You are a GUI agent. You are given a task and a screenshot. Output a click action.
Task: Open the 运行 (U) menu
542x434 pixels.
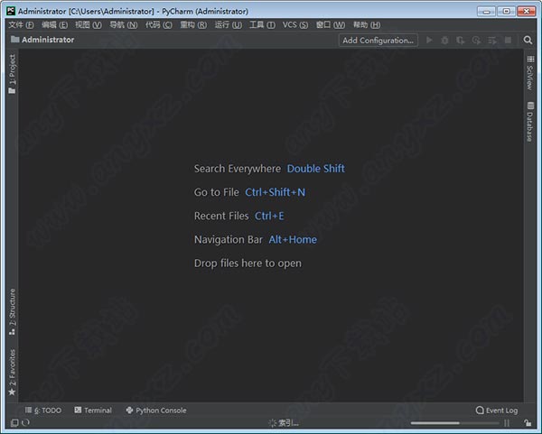(x=229, y=25)
